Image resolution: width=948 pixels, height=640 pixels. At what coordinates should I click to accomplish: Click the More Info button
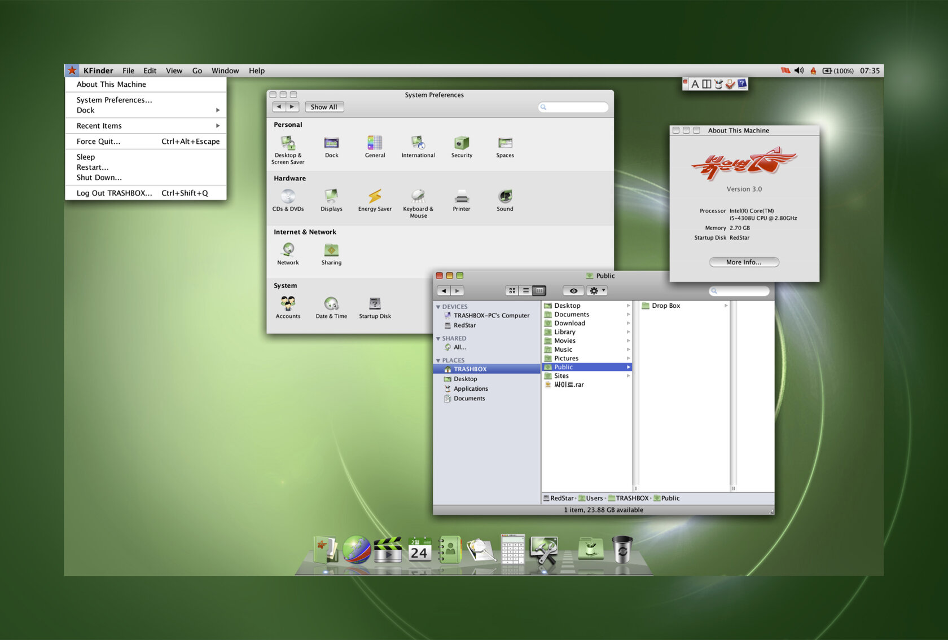pyautogui.click(x=744, y=262)
